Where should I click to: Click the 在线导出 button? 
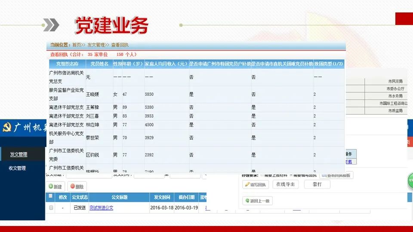tap(286, 184)
